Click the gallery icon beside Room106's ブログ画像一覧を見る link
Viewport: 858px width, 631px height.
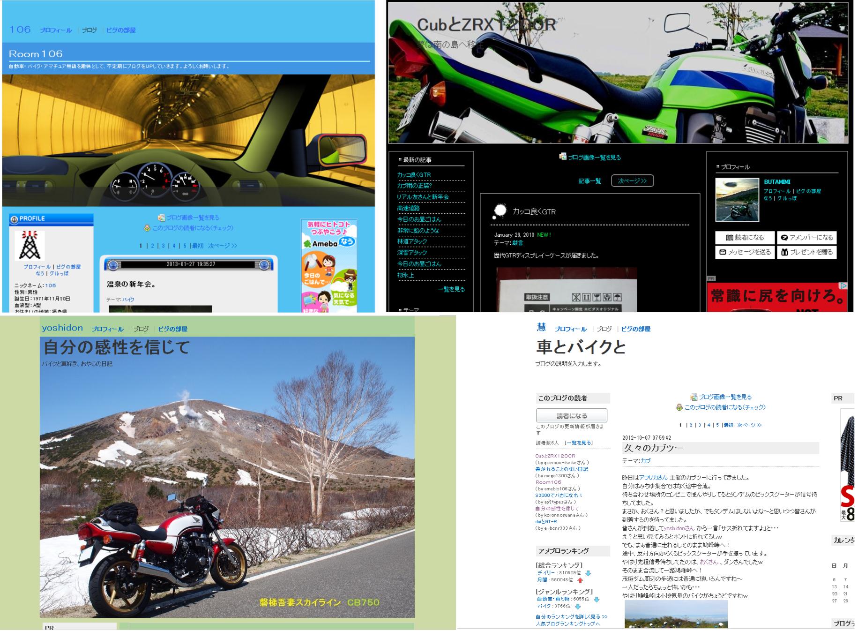(x=161, y=218)
